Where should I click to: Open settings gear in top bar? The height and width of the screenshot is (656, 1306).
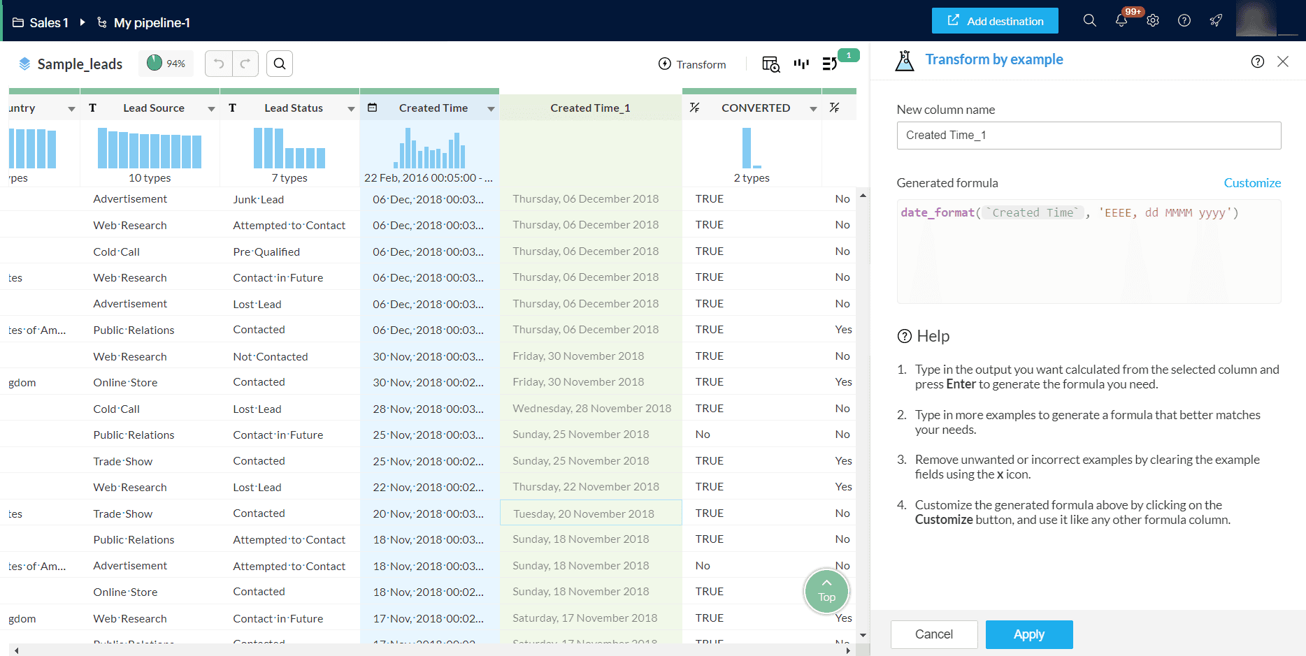1153,21
